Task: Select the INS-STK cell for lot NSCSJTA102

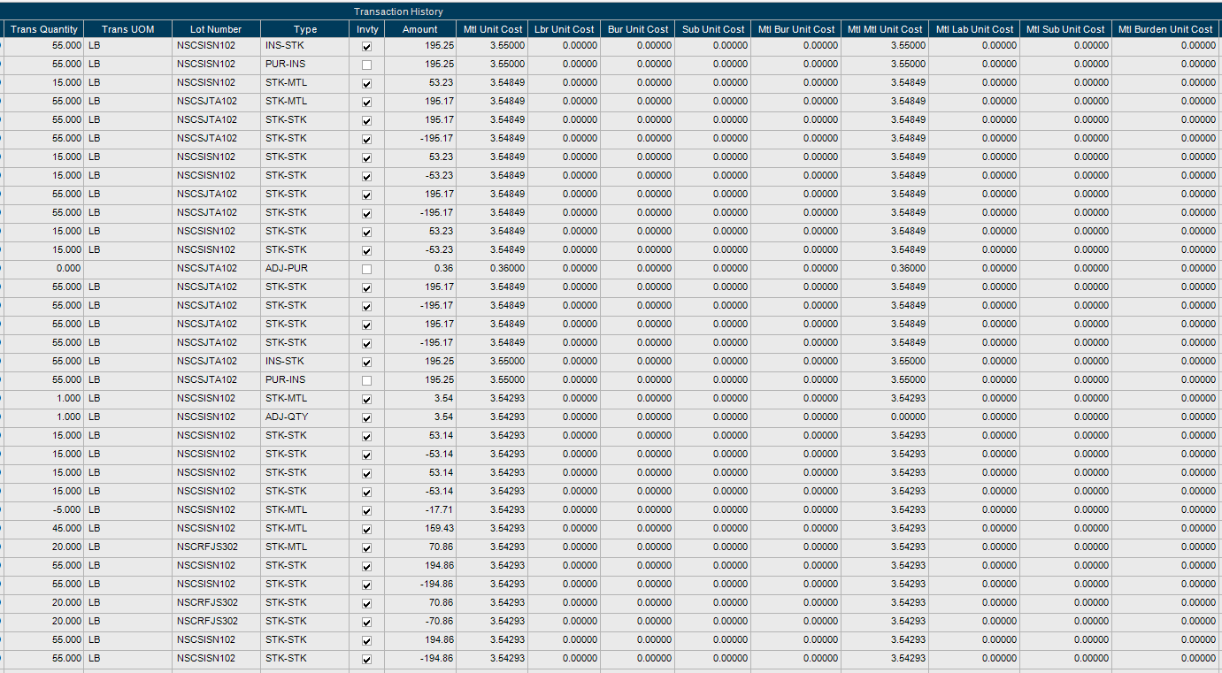Action: point(305,362)
